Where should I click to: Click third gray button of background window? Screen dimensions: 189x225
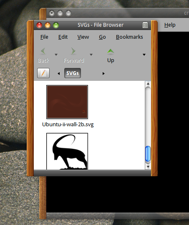point(68,13)
